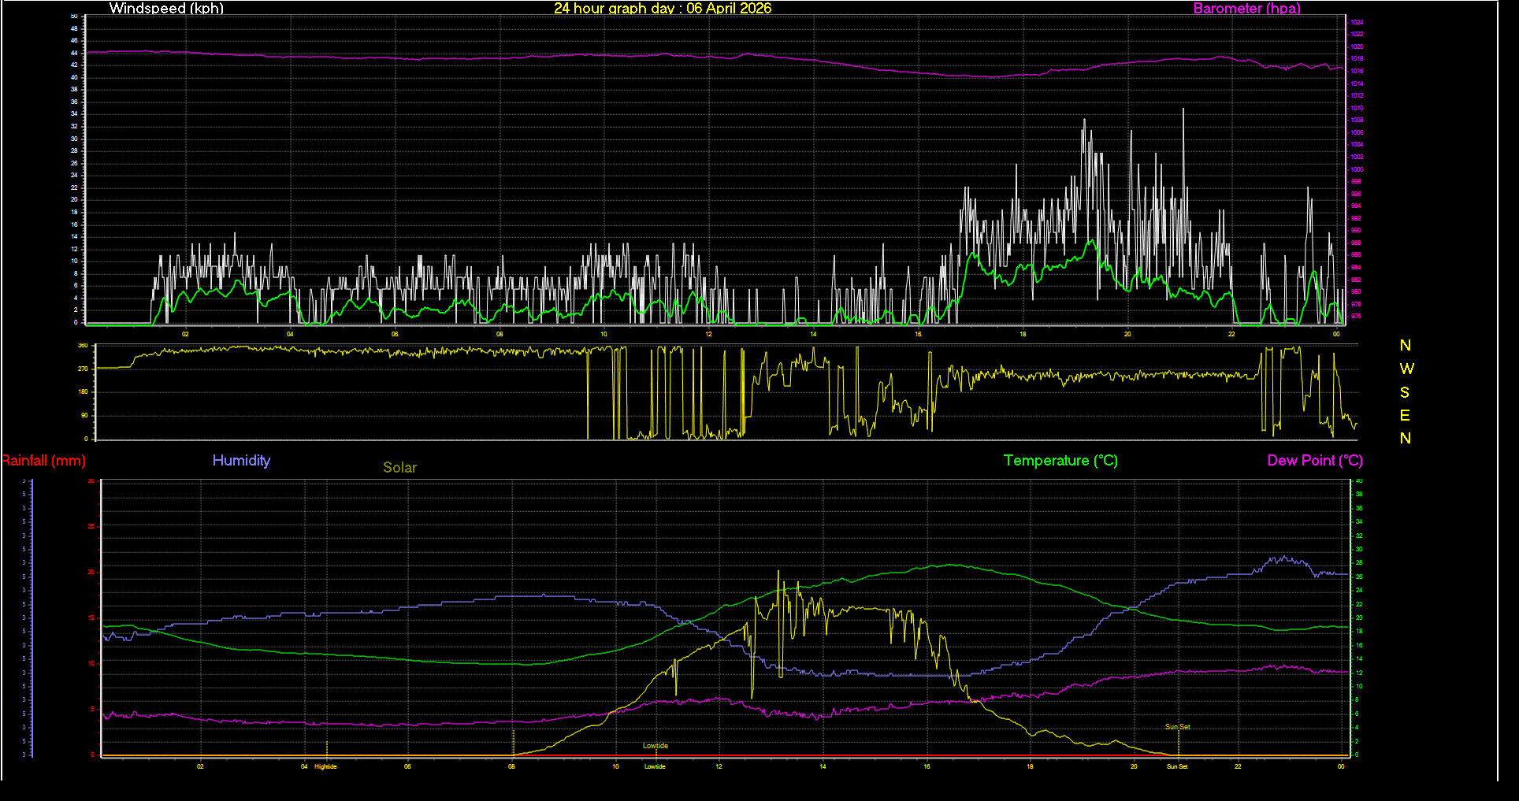The height and width of the screenshot is (801, 1519).
Task: Click the Solar legend label
Action: click(399, 468)
